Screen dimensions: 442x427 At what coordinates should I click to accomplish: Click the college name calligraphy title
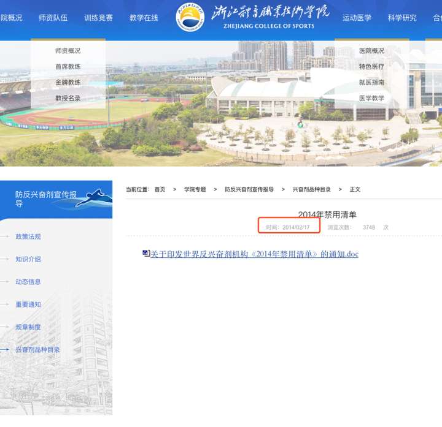pos(270,12)
